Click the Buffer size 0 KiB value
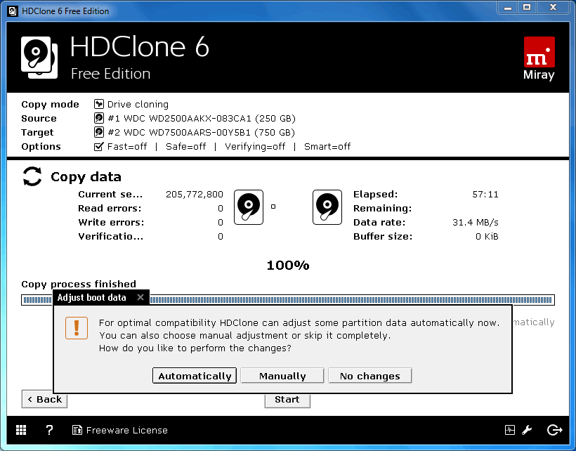 (x=487, y=236)
